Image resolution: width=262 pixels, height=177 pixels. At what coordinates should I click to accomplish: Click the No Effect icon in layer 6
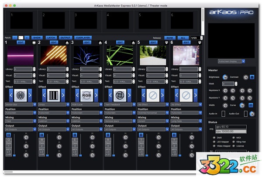tap(186, 95)
